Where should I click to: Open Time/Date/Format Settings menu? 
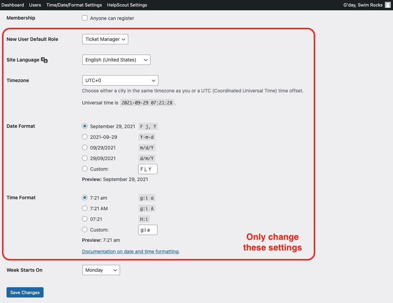click(74, 5)
